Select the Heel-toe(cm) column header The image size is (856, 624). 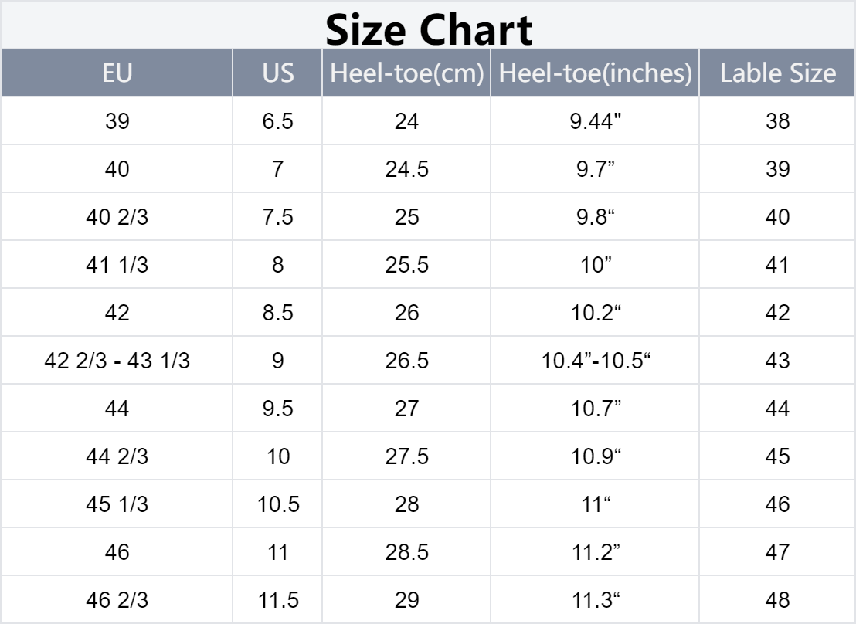(x=406, y=73)
